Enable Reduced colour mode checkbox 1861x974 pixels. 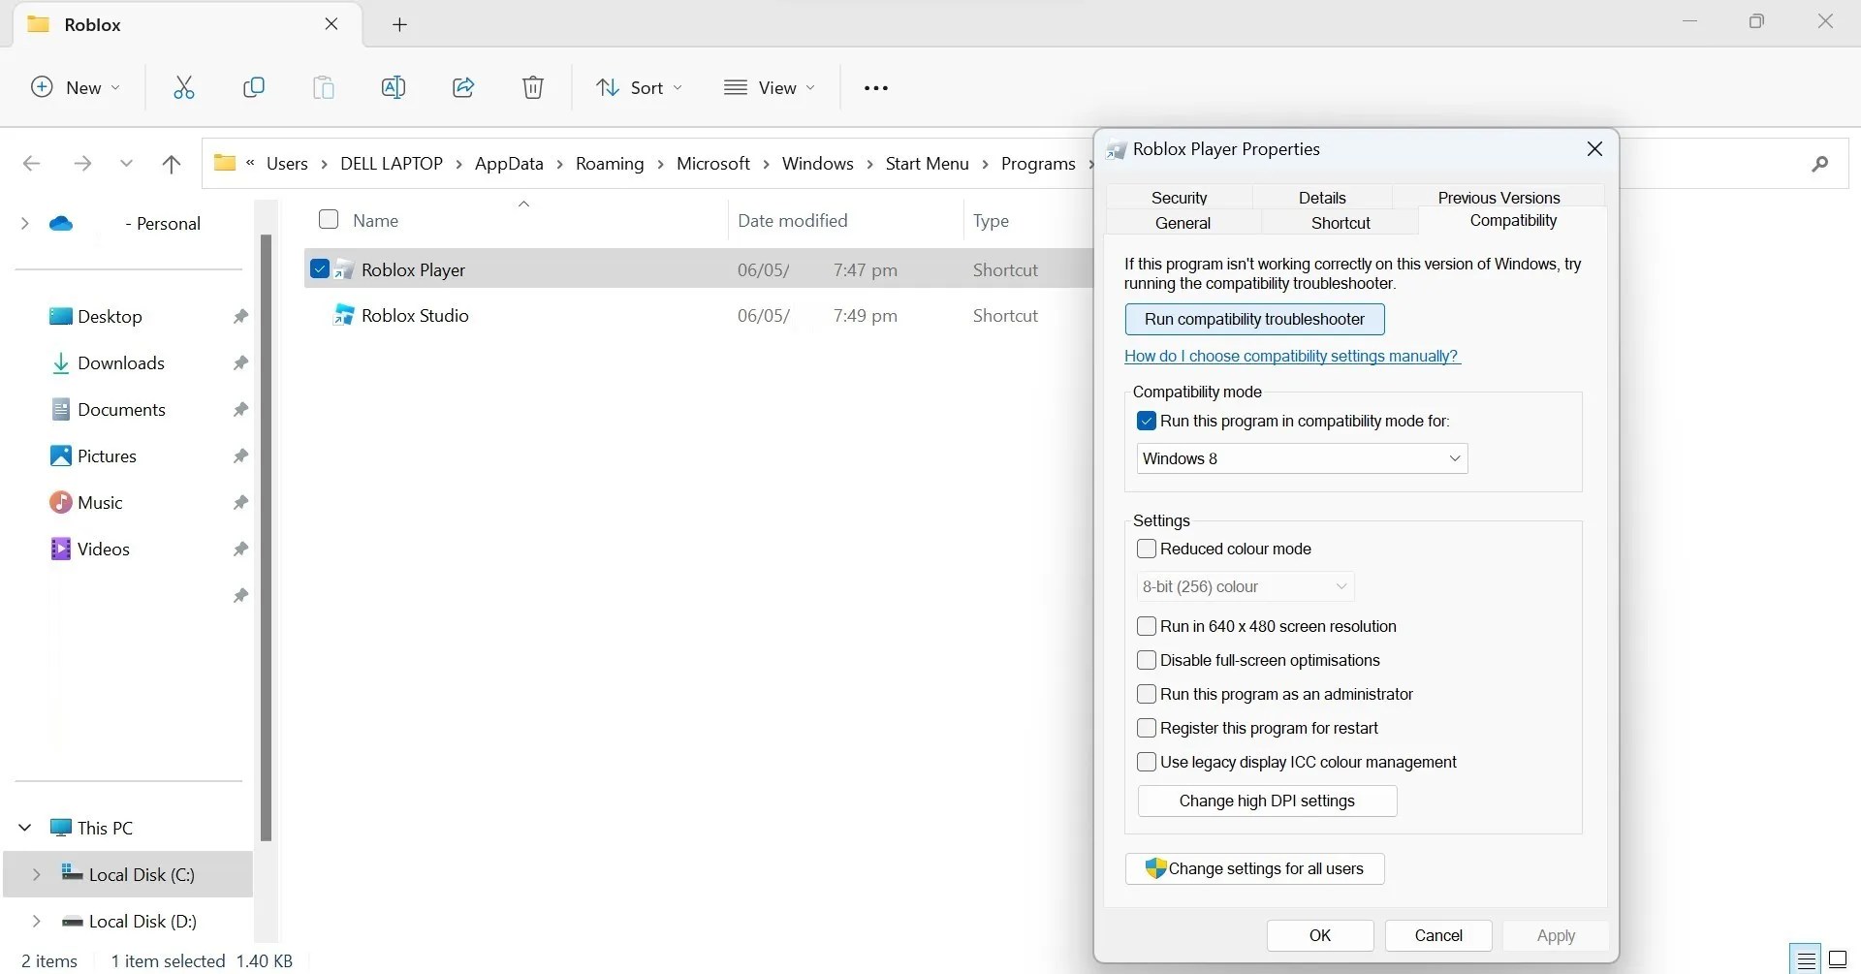[x=1147, y=549]
